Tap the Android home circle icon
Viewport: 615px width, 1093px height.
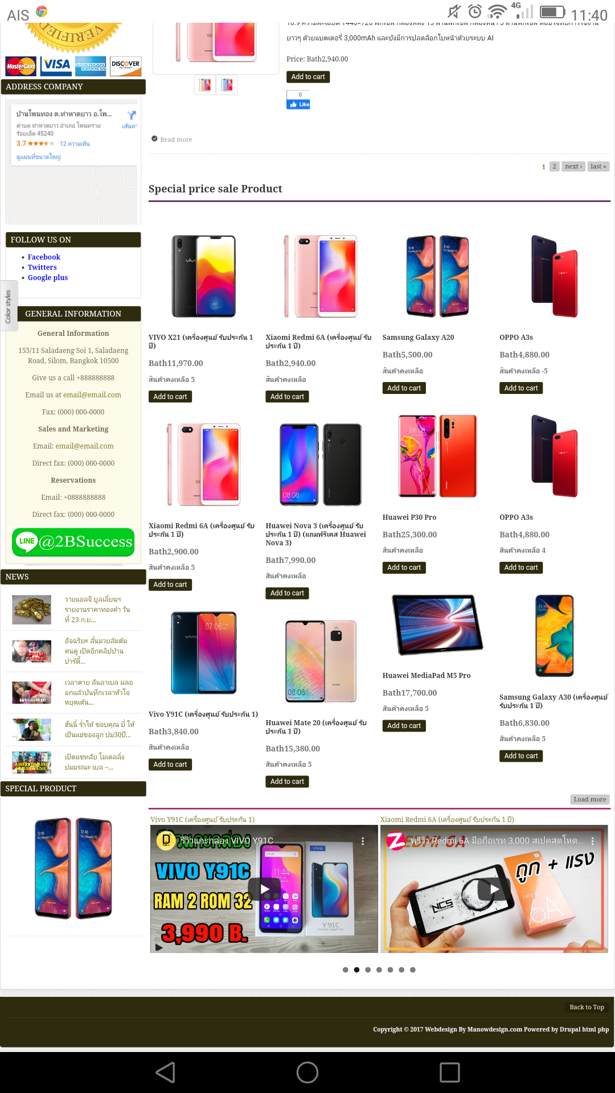(307, 1073)
